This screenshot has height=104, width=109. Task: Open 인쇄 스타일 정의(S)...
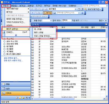[x=43, y=36]
